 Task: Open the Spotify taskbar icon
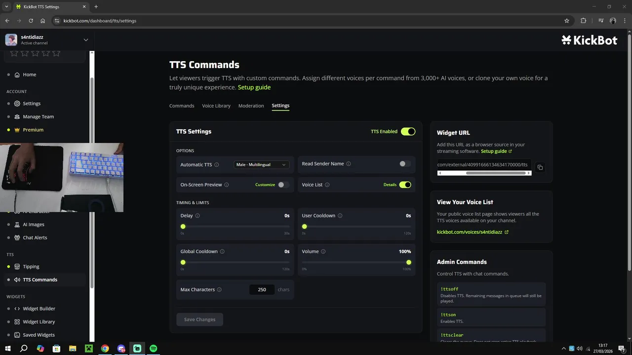pos(154,349)
